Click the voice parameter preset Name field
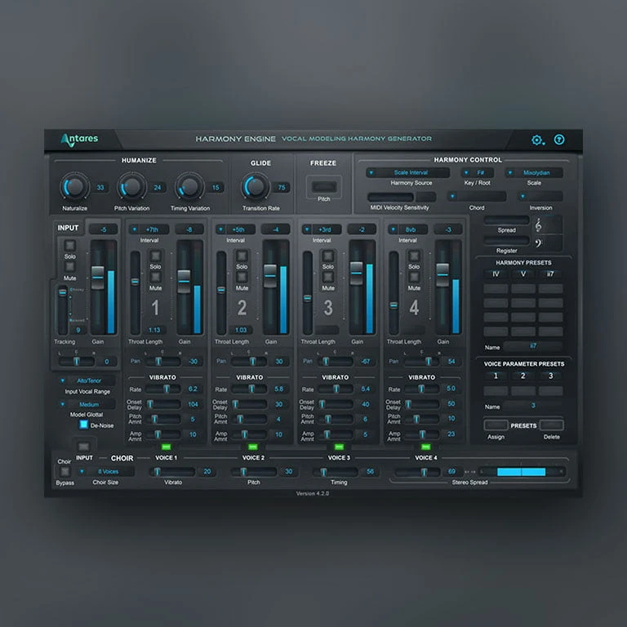 click(533, 406)
